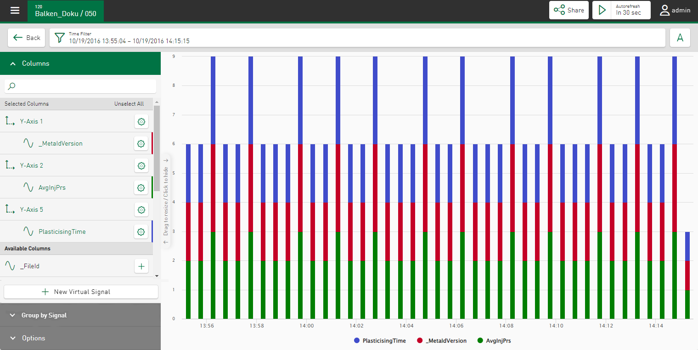The height and width of the screenshot is (350, 698).
Task: Select the AvgInjPrs column label
Action: point(52,187)
